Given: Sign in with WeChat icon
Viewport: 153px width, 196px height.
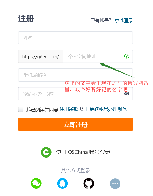Looking at the screenshot, I should [36, 183].
